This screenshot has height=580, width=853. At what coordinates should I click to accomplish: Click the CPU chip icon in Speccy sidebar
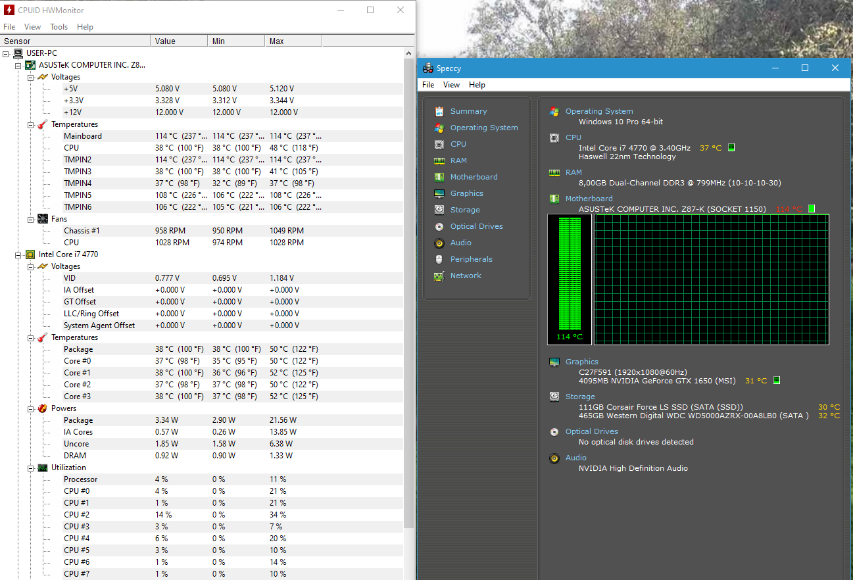tap(439, 144)
